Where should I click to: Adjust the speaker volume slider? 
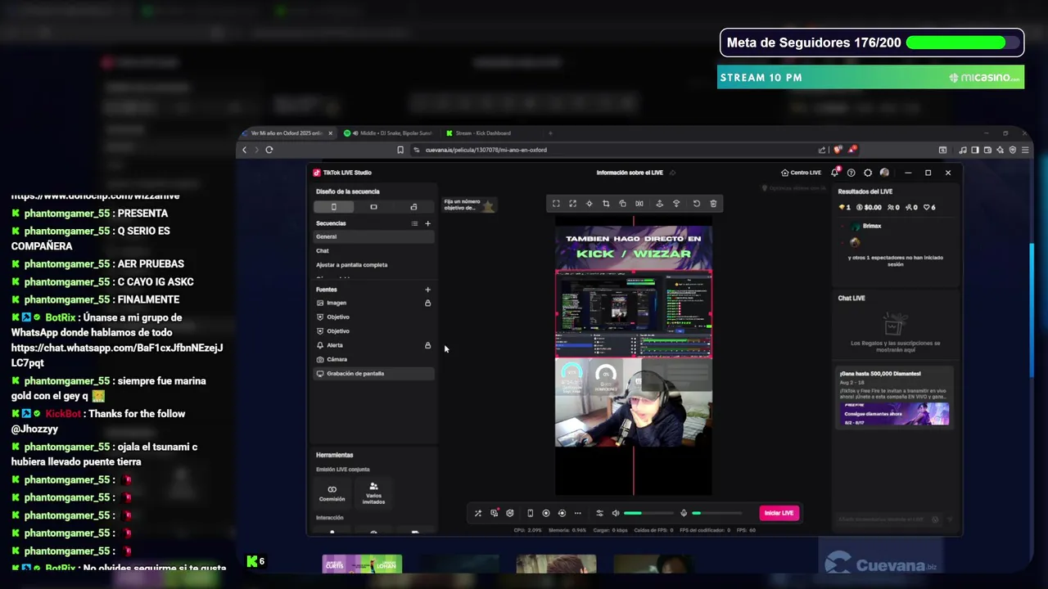coord(648,513)
